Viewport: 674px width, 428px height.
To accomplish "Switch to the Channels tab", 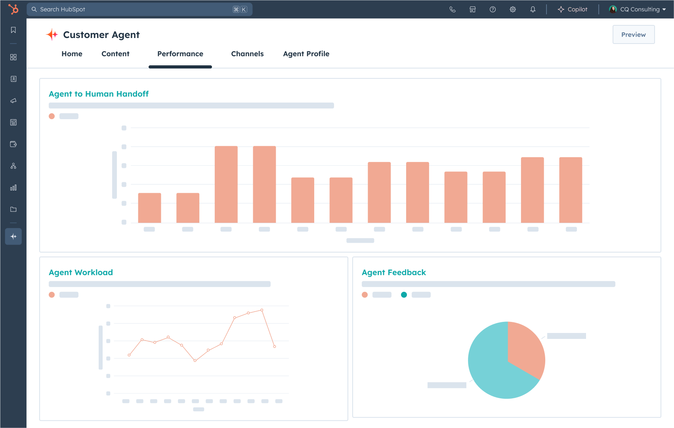I will pos(247,54).
